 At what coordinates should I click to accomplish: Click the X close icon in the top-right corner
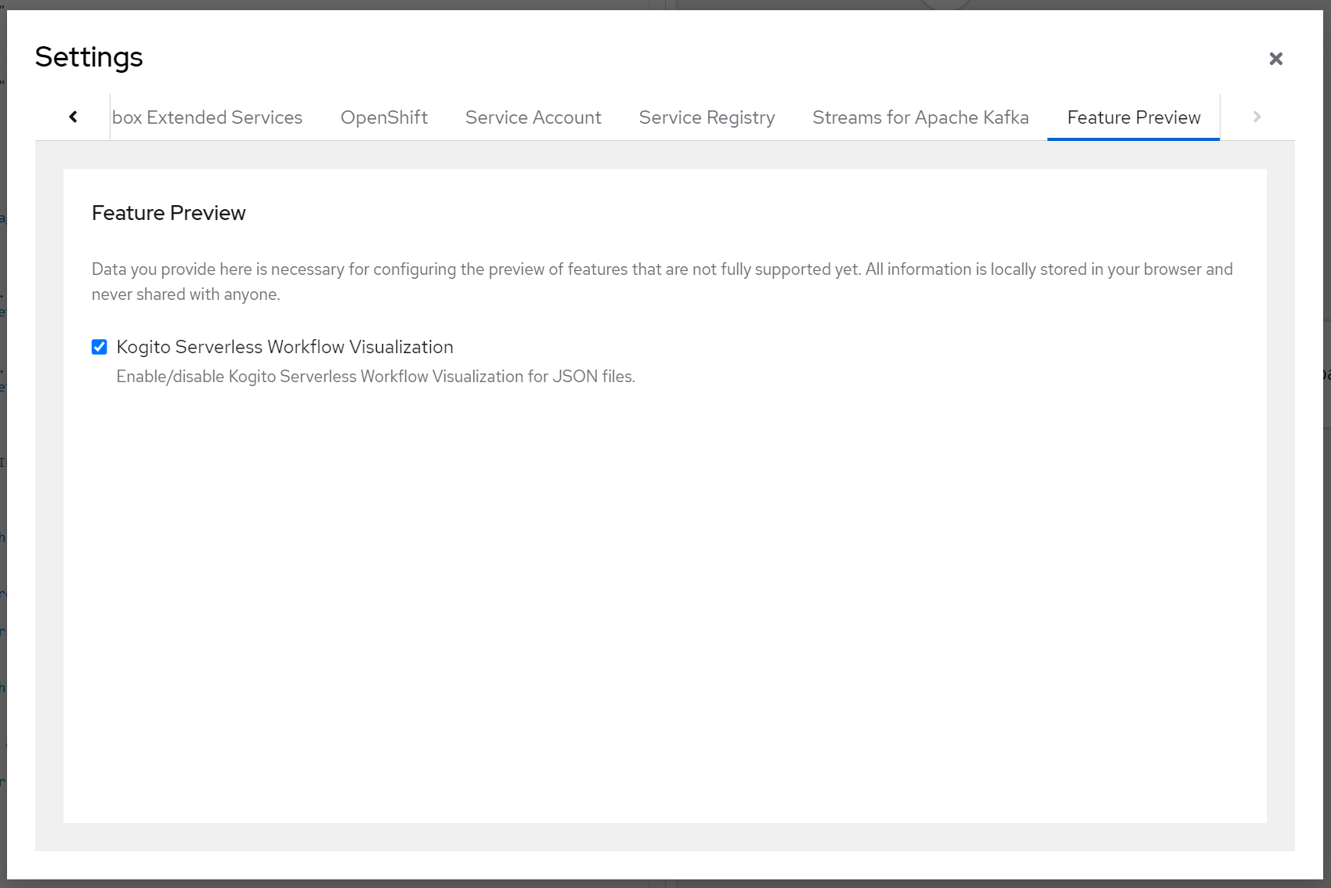(1275, 59)
